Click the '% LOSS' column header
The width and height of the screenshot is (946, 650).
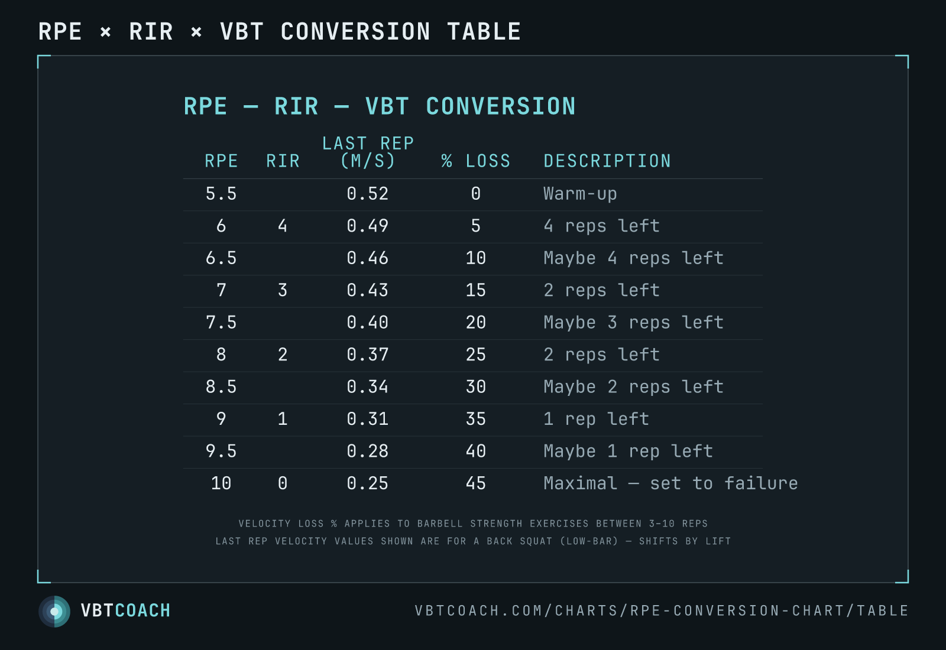point(476,161)
